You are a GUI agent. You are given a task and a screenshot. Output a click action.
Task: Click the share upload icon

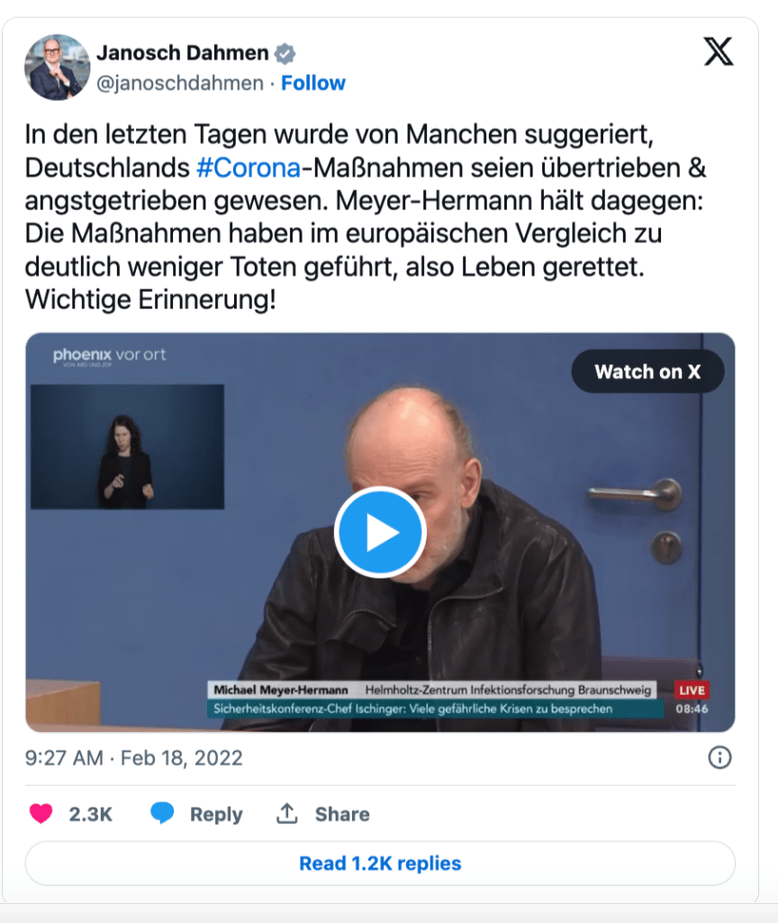tap(287, 813)
